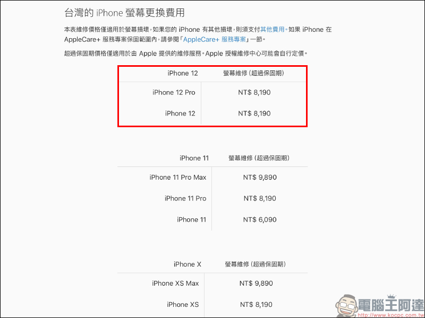
Task: Click iPhone 12 Pro price NT$ 8,190
Action: (254, 92)
